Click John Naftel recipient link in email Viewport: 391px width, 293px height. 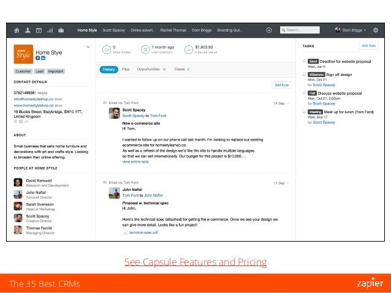click(x=153, y=195)
